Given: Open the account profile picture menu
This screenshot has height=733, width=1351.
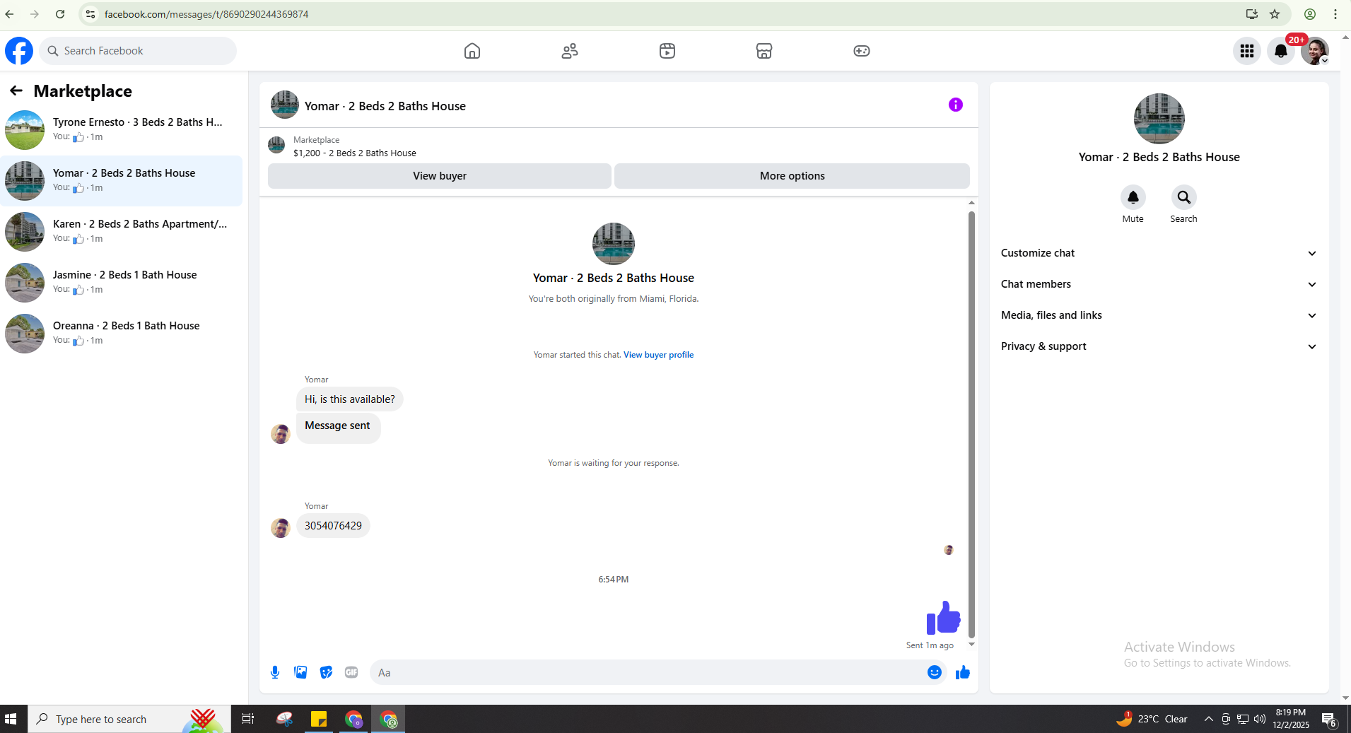Looking at the screenshot, I should (1315, 51).
